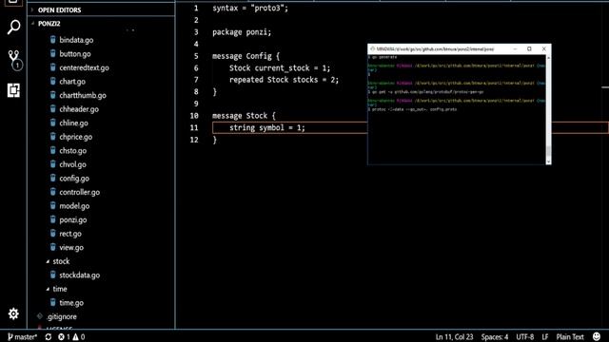Click the button.go file icon
Viewport: 609px width, 342px height.
(x=53, y=53)
